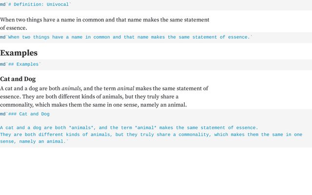312x195 pixels.
Task: Place cursor in "When two things" markdown code cell
Action: click(x=156, y=38)
